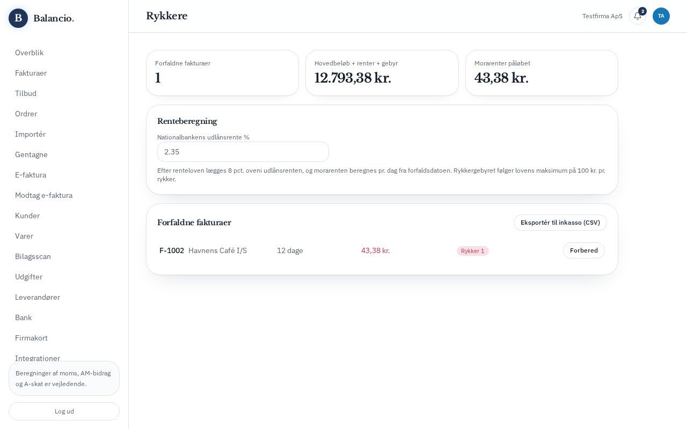The image size is (687, 429).
Task: Click the Forfaldne fakturaer summary card
Action: 222,73
